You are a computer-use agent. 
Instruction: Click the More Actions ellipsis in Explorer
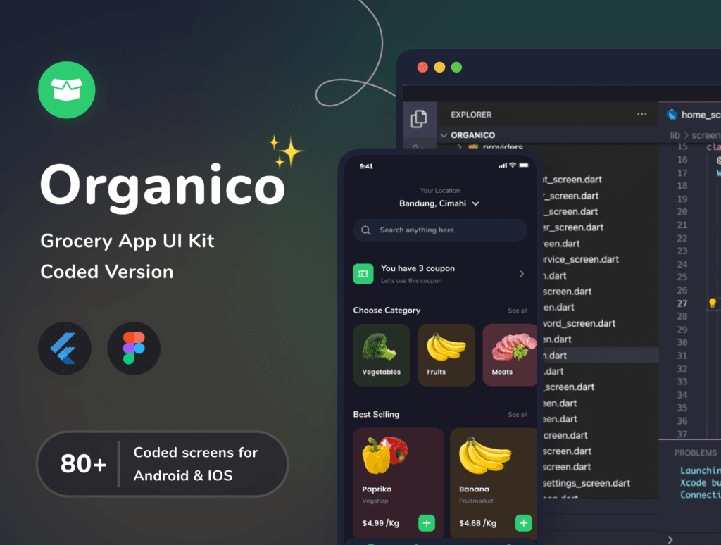(641, 114)
